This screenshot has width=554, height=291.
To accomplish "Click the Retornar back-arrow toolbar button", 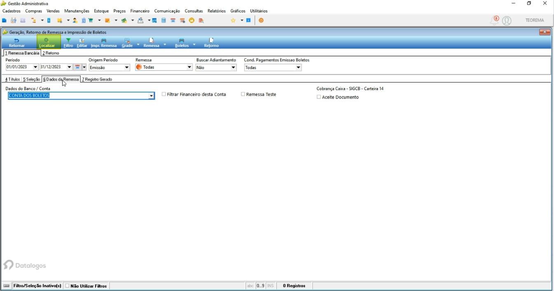I will [x=17, y=43].
